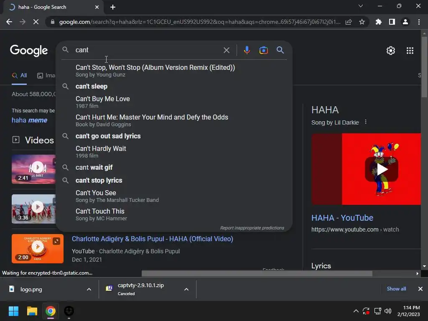The width and height of the screenshot is (428, 321).
Task: Go back with the browser back arrow
Action: pos(9,22)
